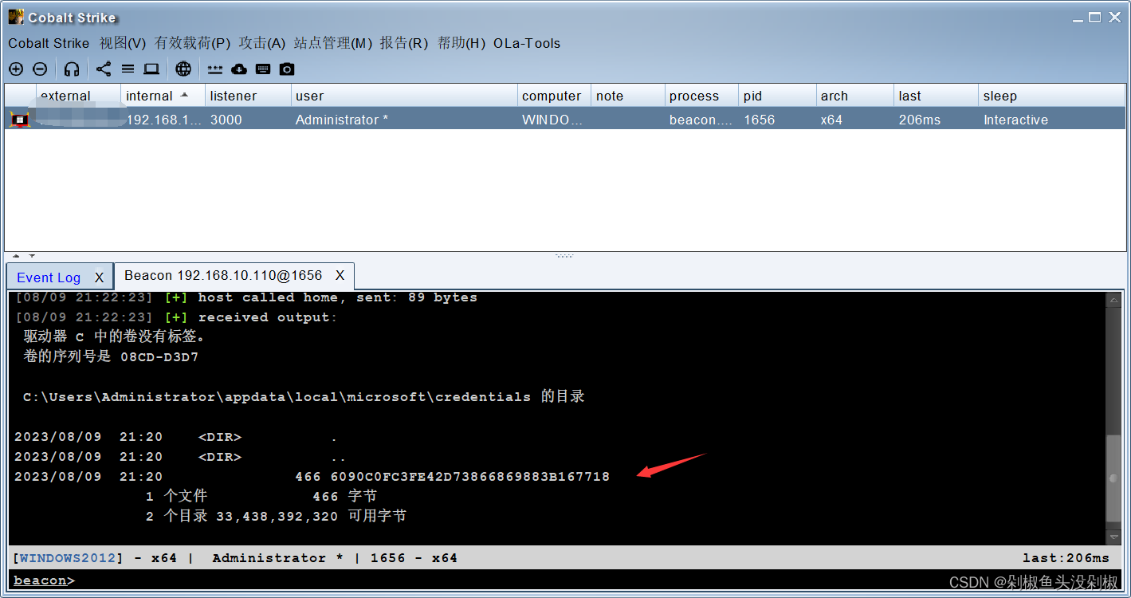This screenshot has height=598, width=1131.
Task: Click the console scrollbar down arrow
Action: click(x=1113, y=537)
